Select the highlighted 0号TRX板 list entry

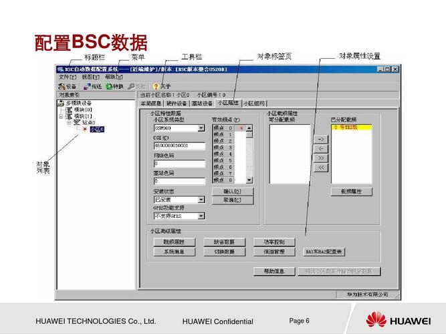click(x=351, y=128)
